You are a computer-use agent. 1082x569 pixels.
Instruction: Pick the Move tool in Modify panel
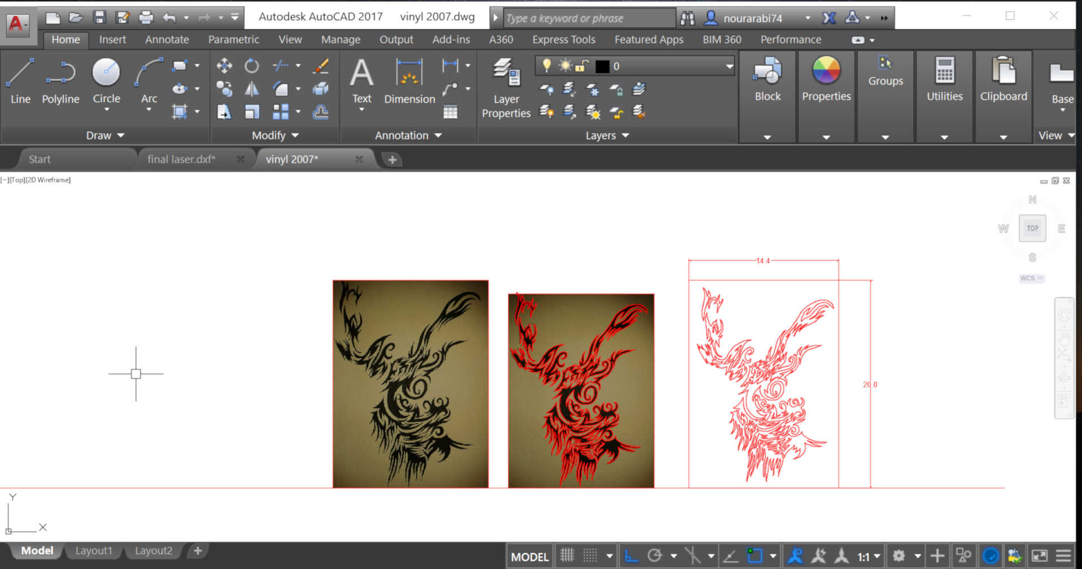[224, 66]
